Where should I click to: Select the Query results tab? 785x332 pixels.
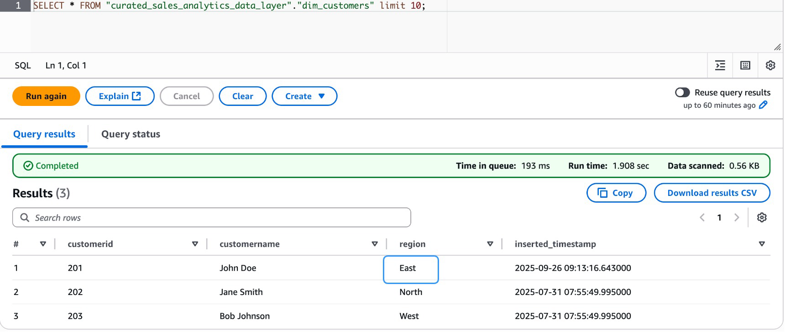44,134
